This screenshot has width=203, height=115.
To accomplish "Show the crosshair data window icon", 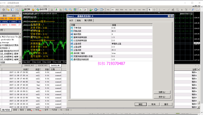I will click(x=4, y=10).
